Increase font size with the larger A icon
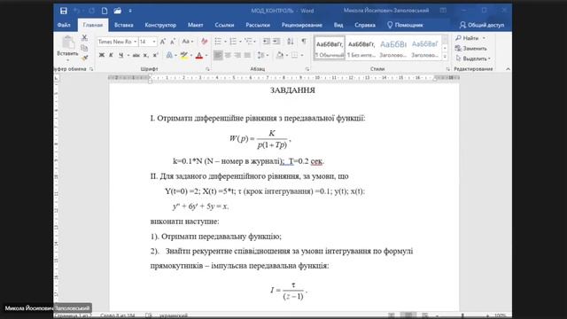 [x=163, y=42]
